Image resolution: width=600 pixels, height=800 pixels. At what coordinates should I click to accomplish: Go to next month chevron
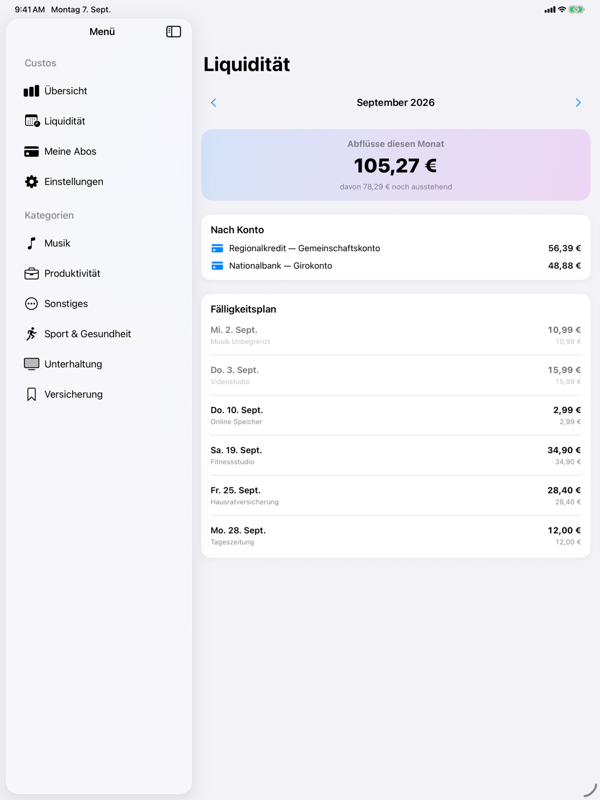[x=578, y=103]
